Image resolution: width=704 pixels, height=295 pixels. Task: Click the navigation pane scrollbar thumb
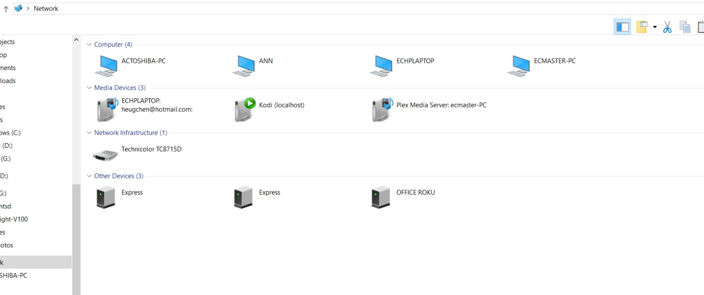point(76,240)
